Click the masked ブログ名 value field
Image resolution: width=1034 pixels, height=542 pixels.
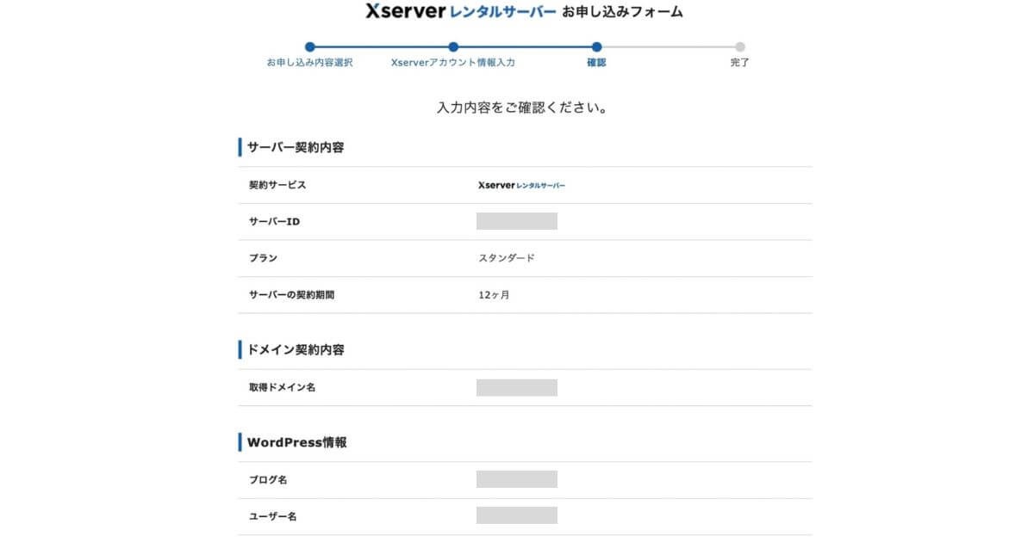pos(517,479)
